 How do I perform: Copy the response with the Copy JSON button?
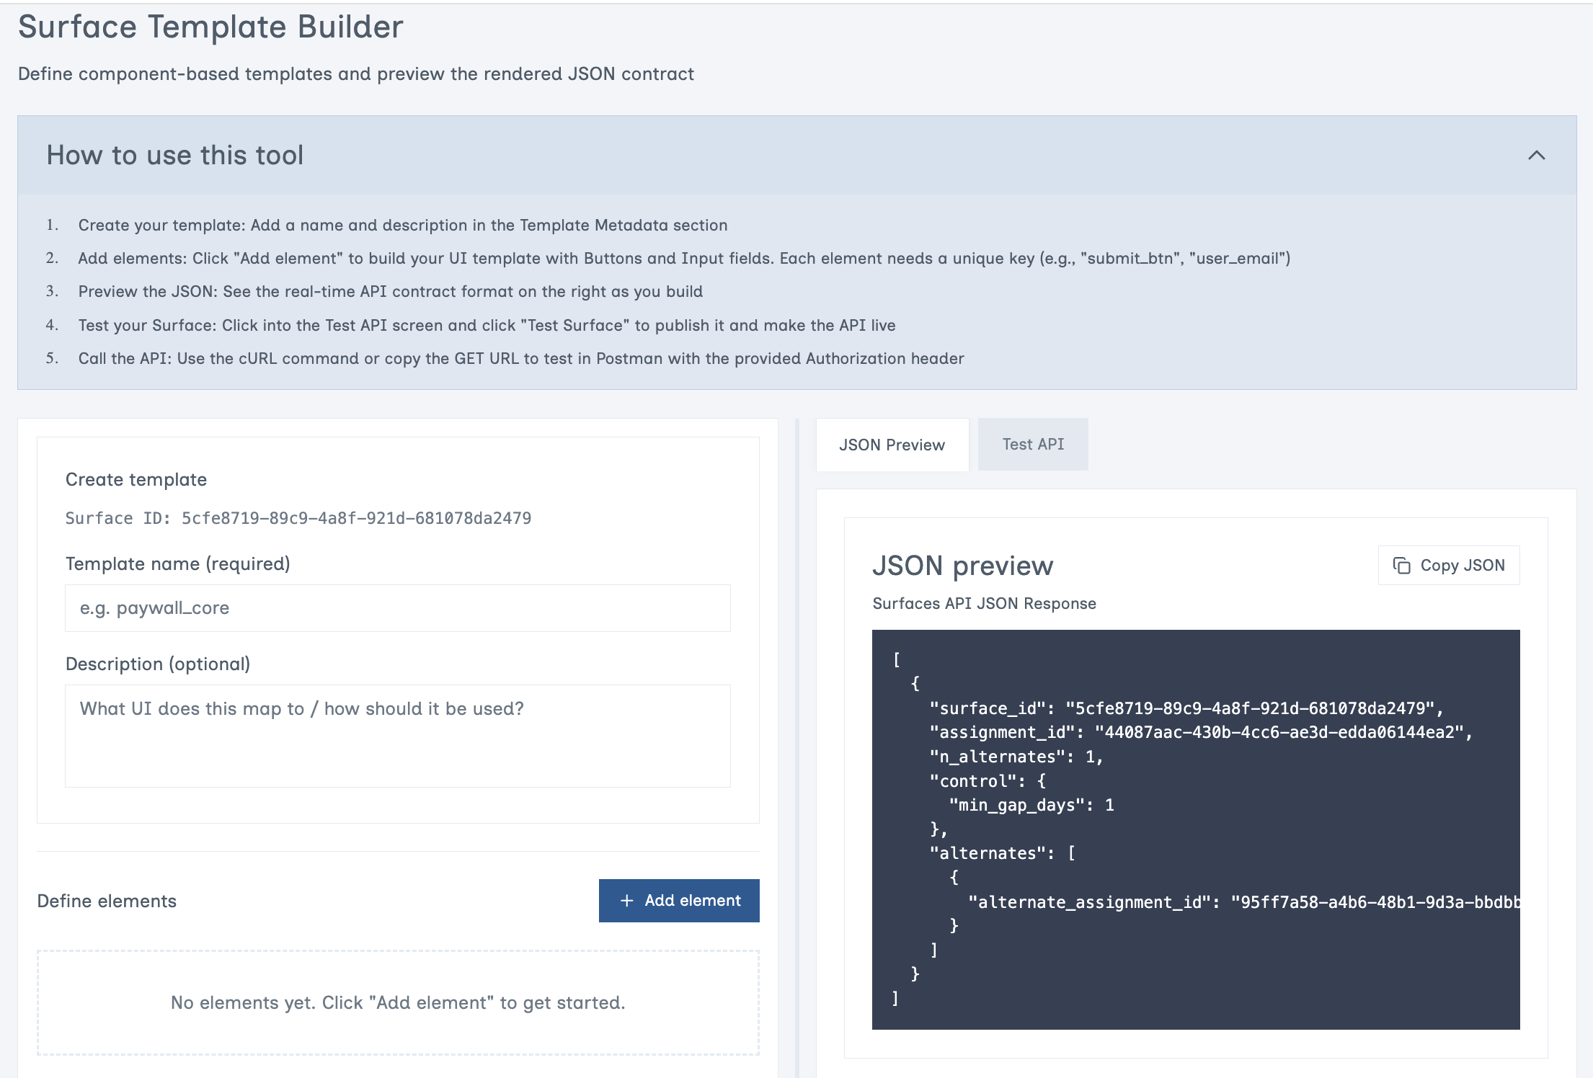pos(1448,565)
